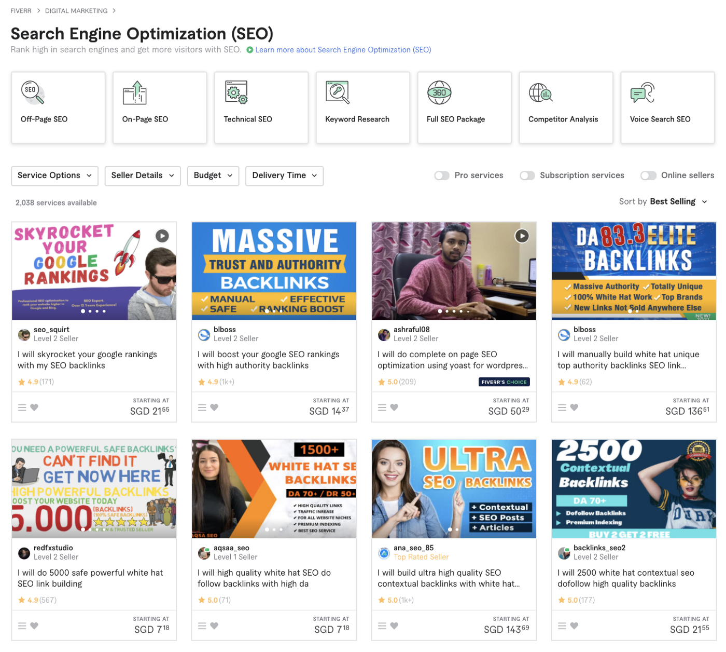Viewport: 726px width, 652px height.
Task: Toggle Online sellers filter
Action: 648,175
